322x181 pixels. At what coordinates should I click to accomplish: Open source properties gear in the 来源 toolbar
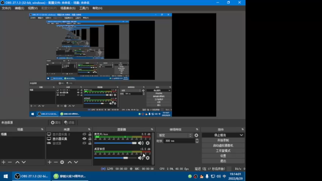tap(62, 162)
